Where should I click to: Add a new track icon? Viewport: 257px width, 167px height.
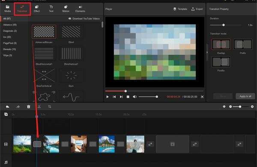(x=6, y=114)
